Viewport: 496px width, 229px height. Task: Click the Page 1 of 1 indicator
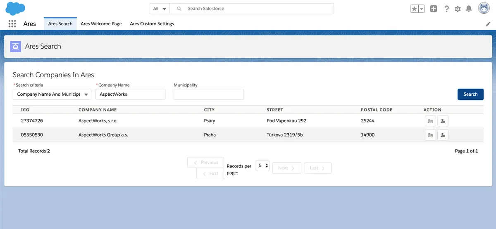[x=466, y=151]
